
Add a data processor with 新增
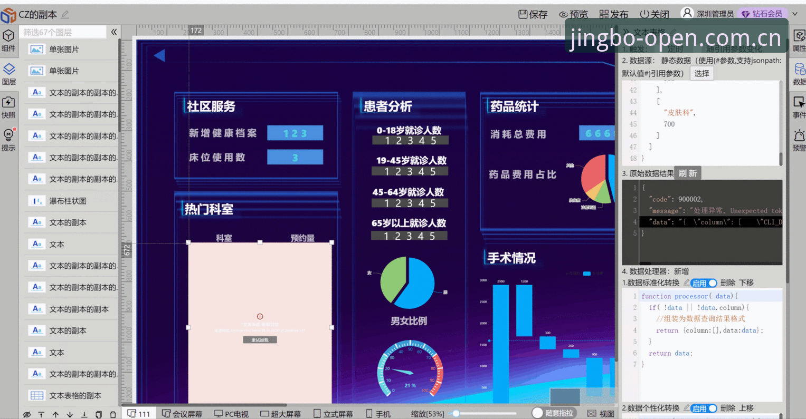[x=681, y=271]
